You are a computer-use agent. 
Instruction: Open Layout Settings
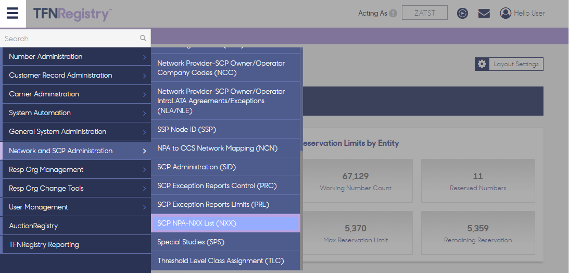(509, 64)
